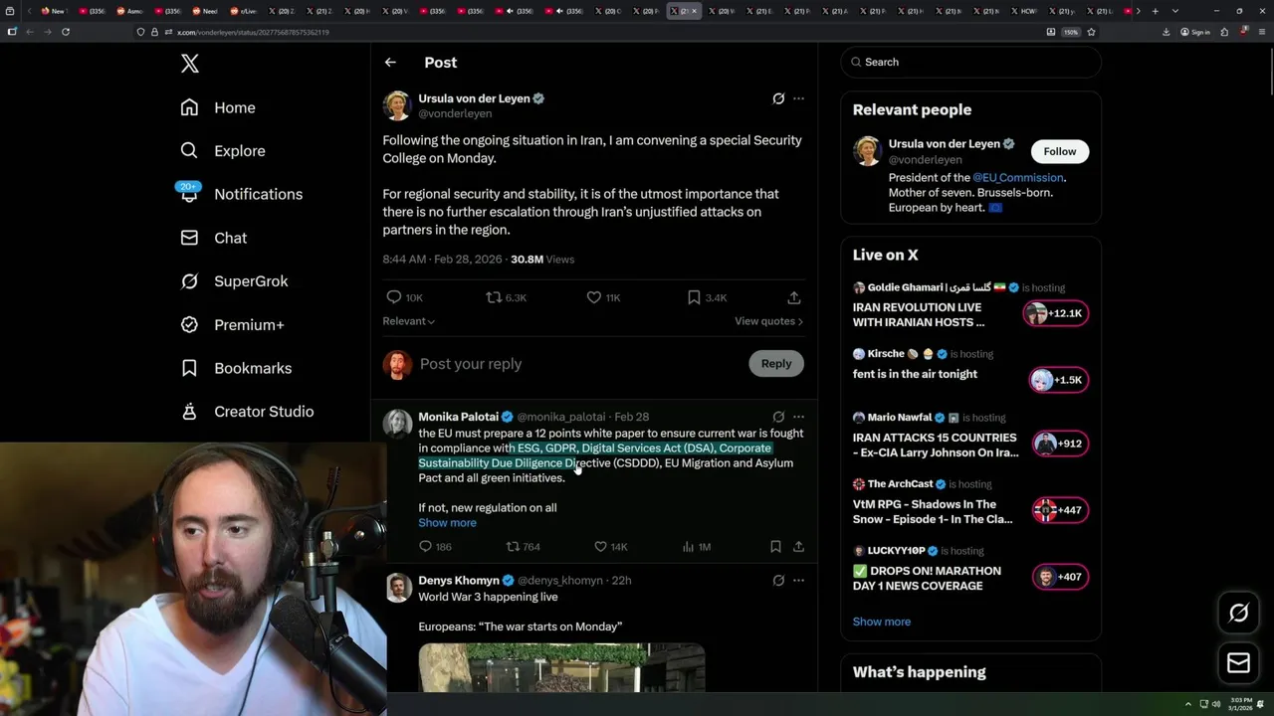Viewport: 1274px width, 716px height.
Task: Click the 8:44 AM Feb 28, 2026 timestamp
Action: point(443,260)
